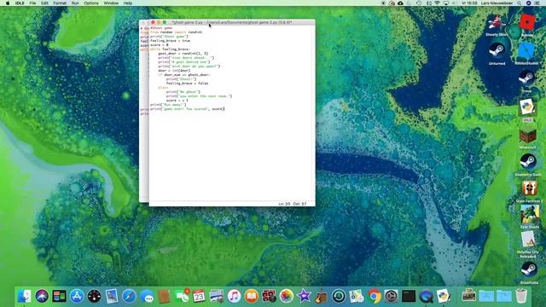
Task: Open the Geometry Dash desktop shortcut
Action: point(528,162)
